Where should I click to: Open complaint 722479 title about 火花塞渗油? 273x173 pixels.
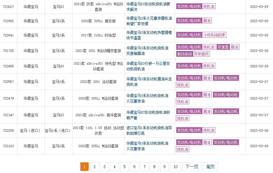click(147, 98)
